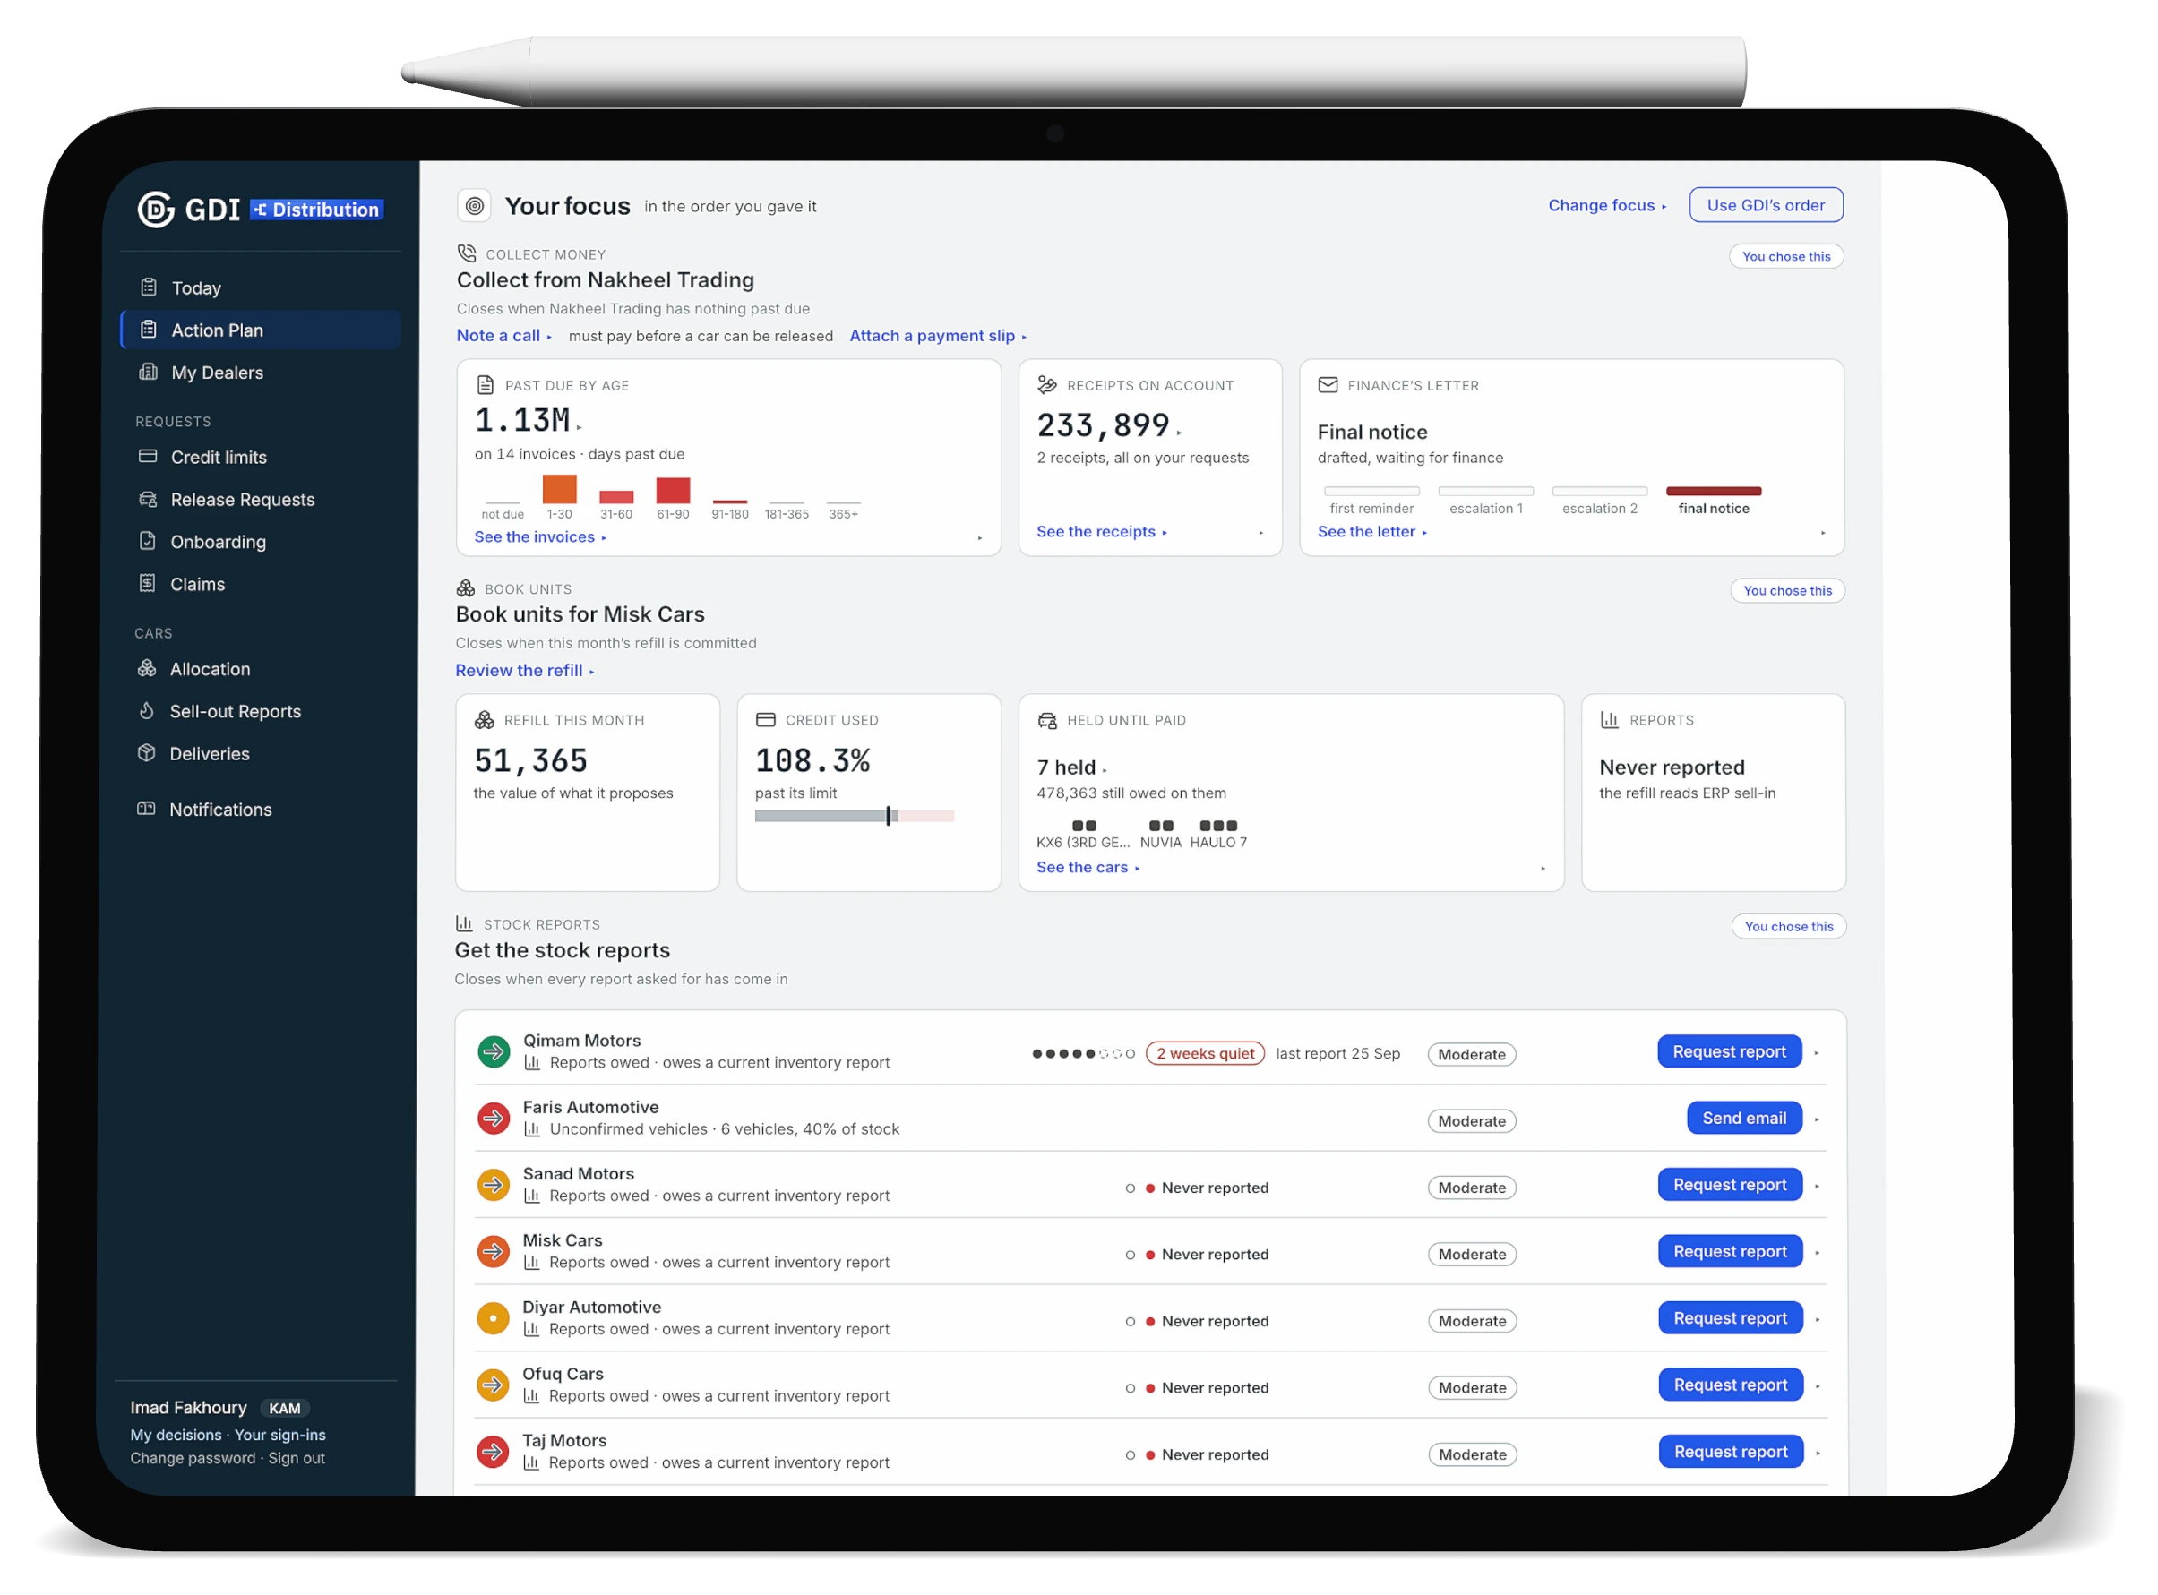The width and height of the screenshot is (2158, 1595).
Task: Click the 1-30 days past due bar
Action: 559,490
